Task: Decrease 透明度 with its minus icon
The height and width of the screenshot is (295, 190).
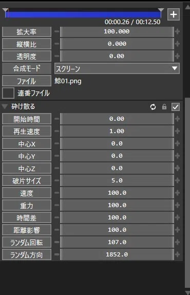Action: 57,56
